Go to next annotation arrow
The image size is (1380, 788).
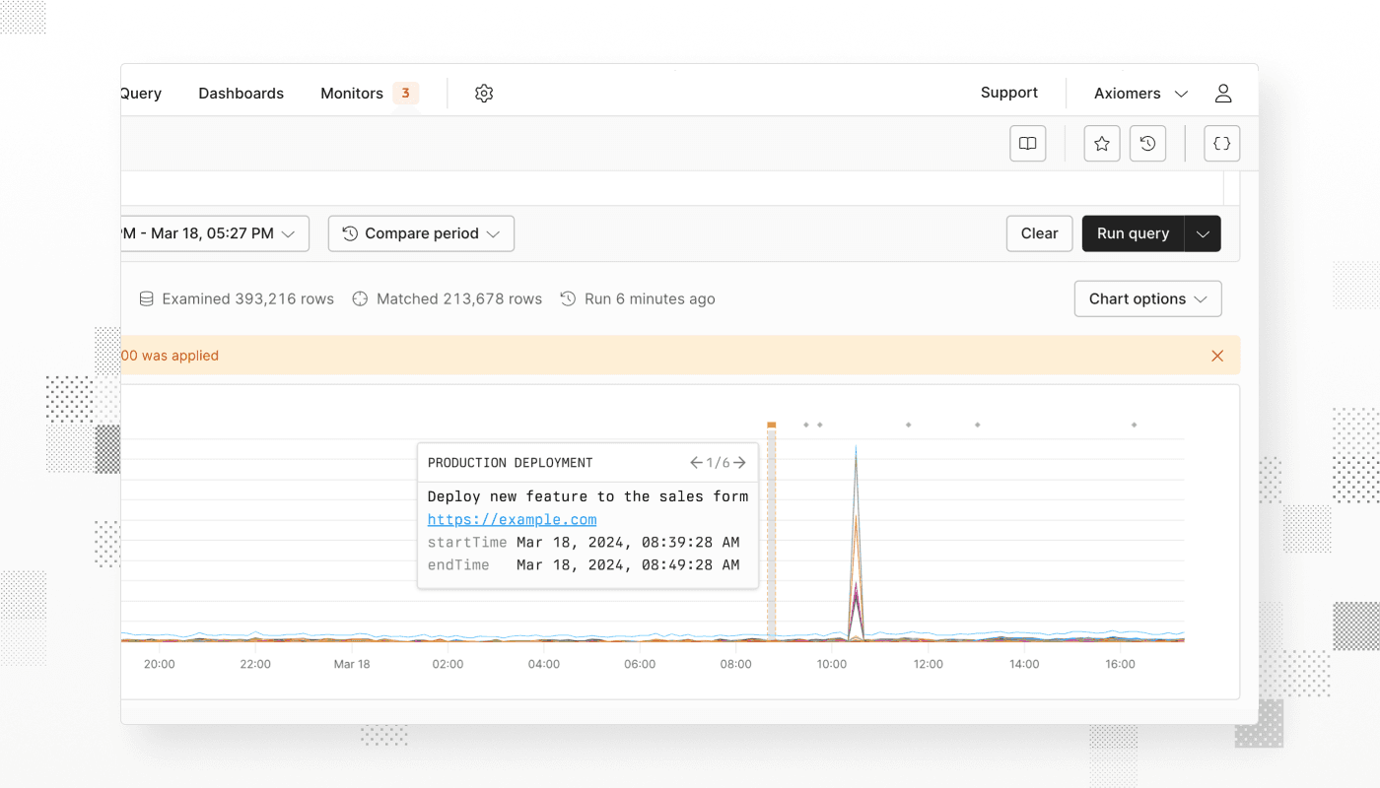[x=740, y=463]
